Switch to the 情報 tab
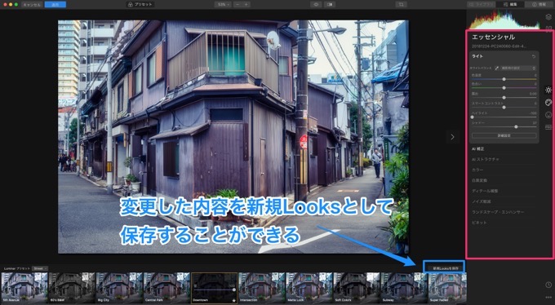 (x=539, y=5)
